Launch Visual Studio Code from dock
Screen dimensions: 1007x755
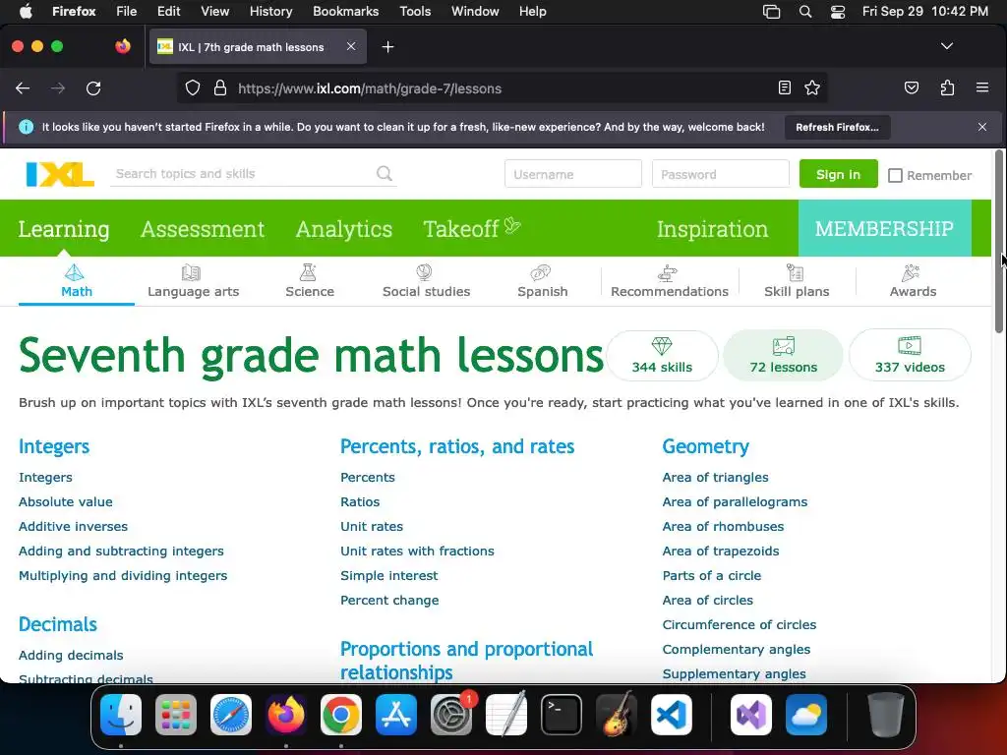(671, 715)
